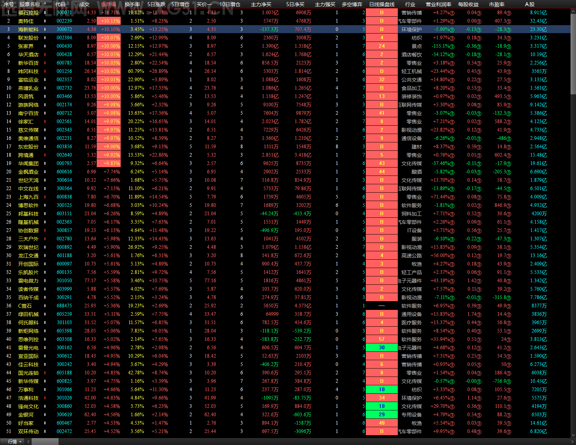Click the industry cell 高速公路
Screen dimensions: 576x445
[x=412, y=256]
